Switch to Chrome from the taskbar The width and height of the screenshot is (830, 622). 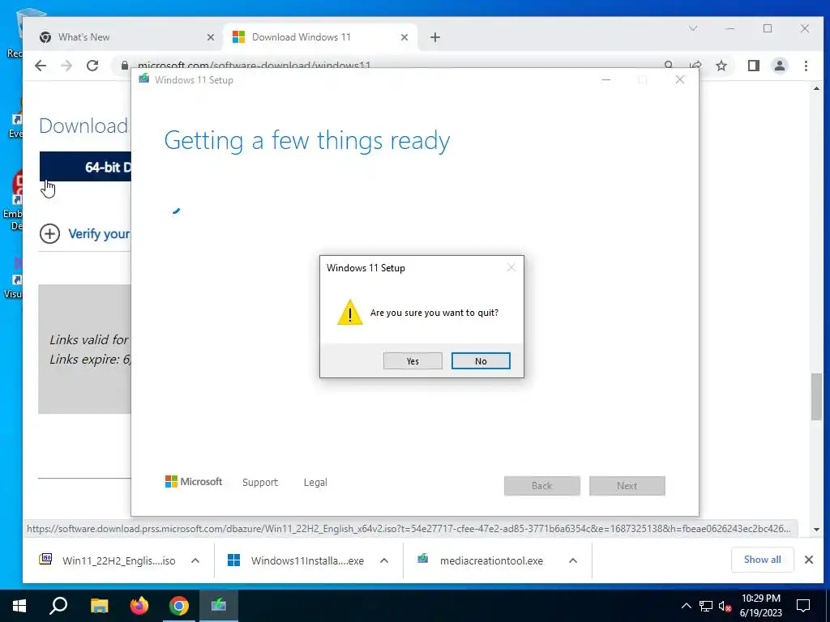click(179, 605)
